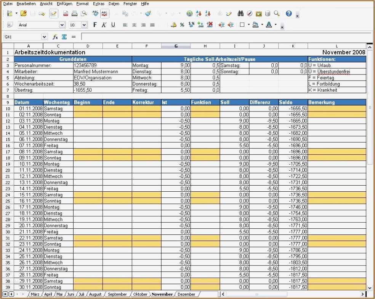Image resolution: width=375 pixels, height=299 pixels.
Task: Click the Print file icon
Action: coord(75,14)
